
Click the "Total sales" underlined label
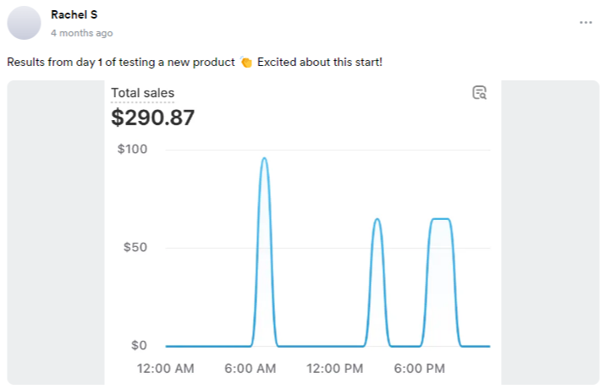click(x=142, y=93)
